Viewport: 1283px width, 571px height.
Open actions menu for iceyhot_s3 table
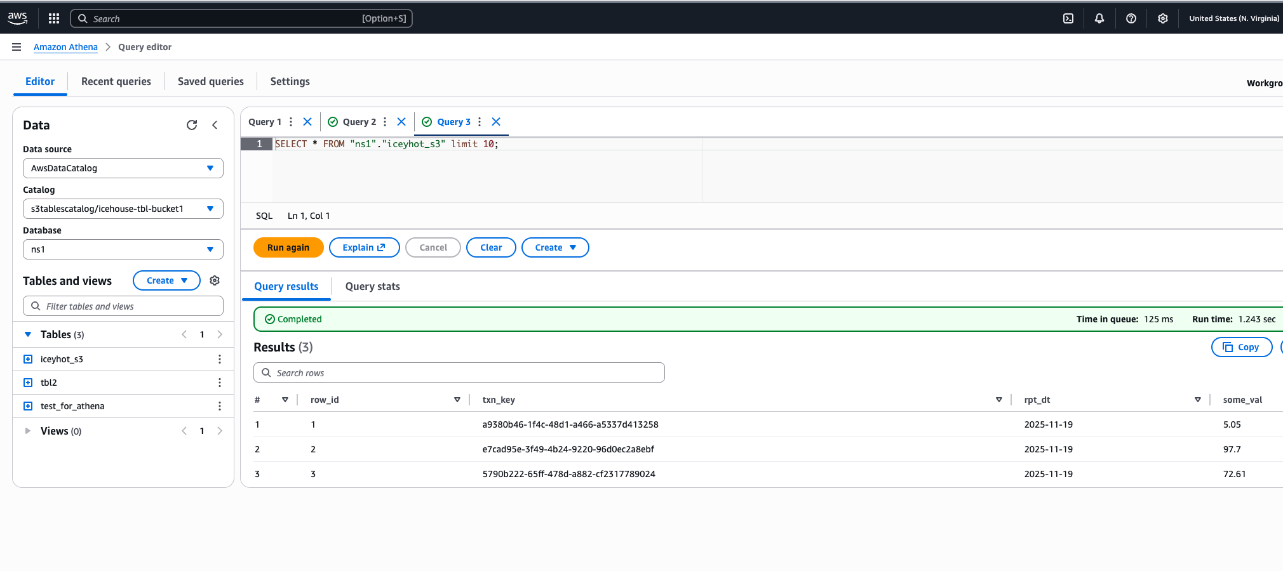pos(220,359)
